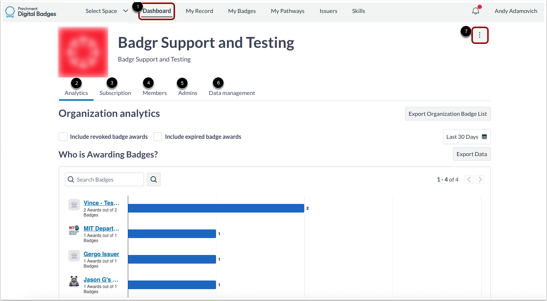Open the Members tab
The image size is (547, 301).
tap(155, 93)
